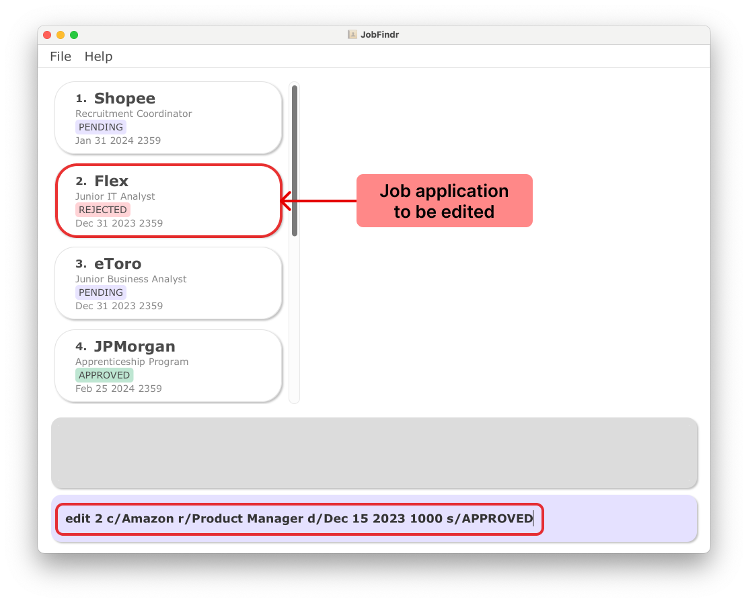The height and width of the screenshot is (603, 748).
Task: Select the JPMorgan application card
Action: (x=168, y=366)
